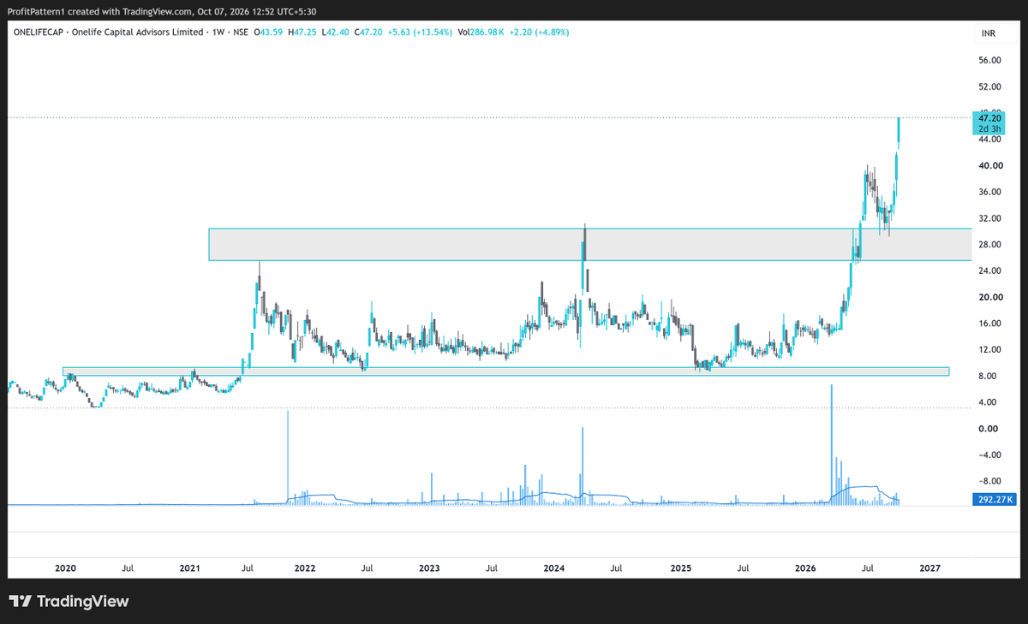Click the 2025 time axis label
The width and height of the screenshot is (1028, 624).
680,568
